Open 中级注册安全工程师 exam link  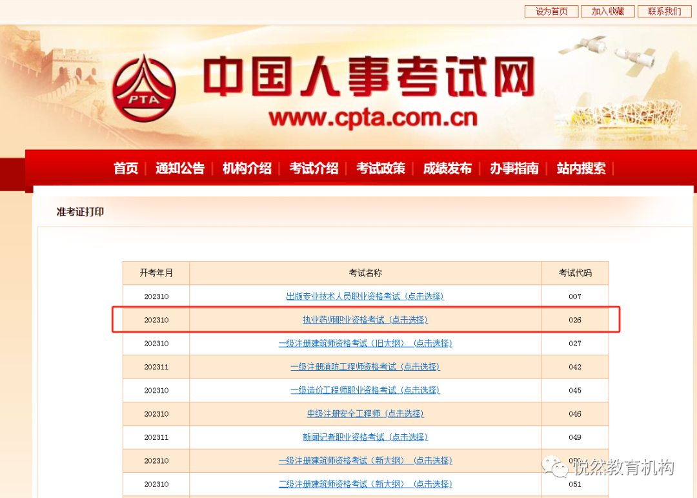click(365, 414)
